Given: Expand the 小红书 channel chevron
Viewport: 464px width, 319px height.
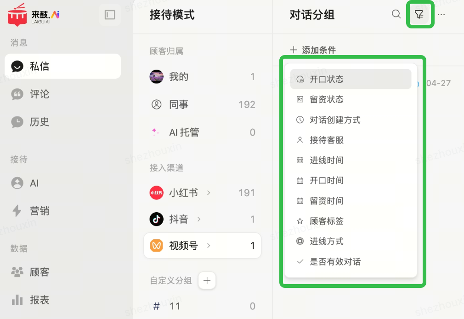Looking at the screenshot, I should (x=209, y=193).
